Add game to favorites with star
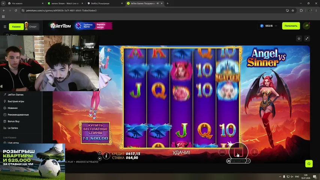The image size is (320, 180). click(x=299, y=39)
